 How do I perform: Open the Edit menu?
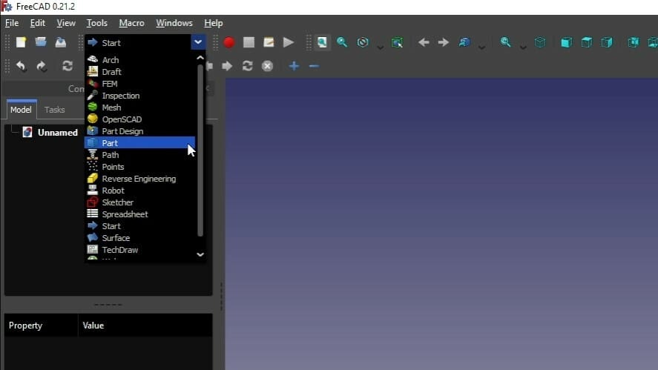tap(37, 23)
